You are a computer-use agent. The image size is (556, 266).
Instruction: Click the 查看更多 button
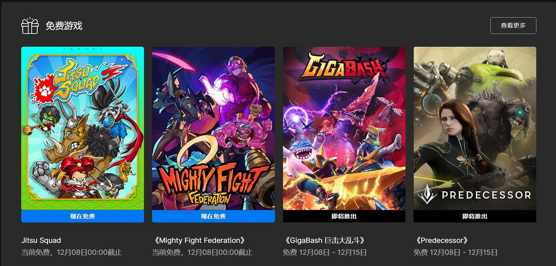click(x=513, y=26)
